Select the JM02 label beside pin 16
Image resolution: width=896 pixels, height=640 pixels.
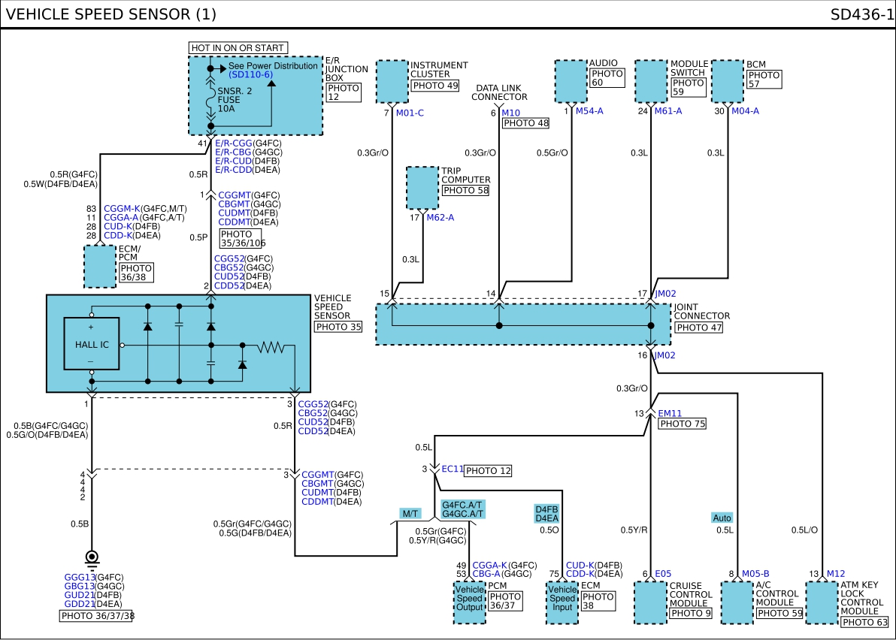tap(664, 355)
